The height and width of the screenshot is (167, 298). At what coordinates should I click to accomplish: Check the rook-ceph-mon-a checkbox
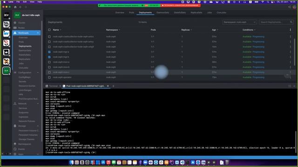(49, 62)
